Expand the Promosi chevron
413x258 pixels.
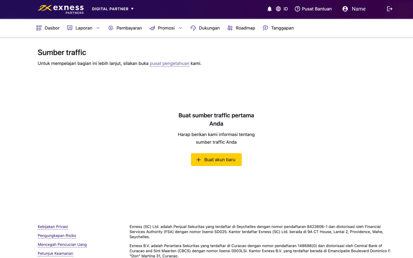pyautogui.click(x=180, y=28)
